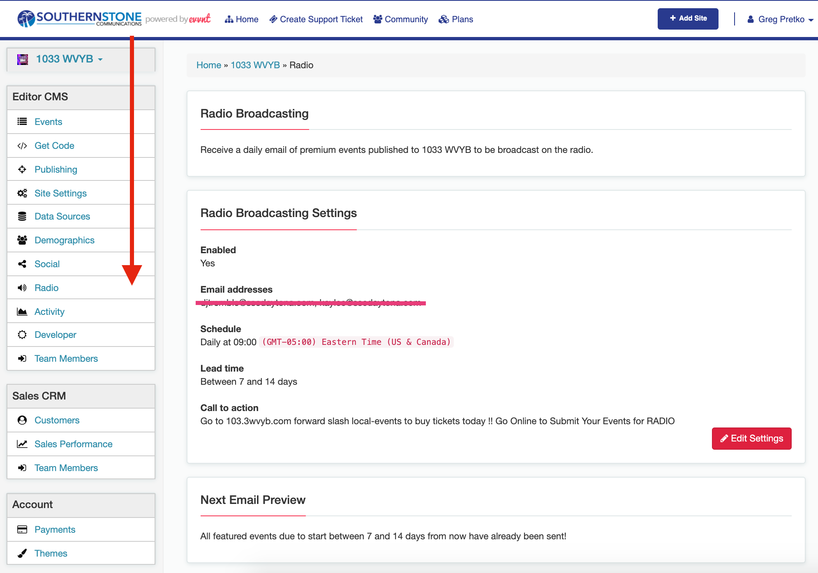The height and width of the screenshot is (573, 818).
Task: Click the Southern Stone Communications logo
Action: point(79,18)
